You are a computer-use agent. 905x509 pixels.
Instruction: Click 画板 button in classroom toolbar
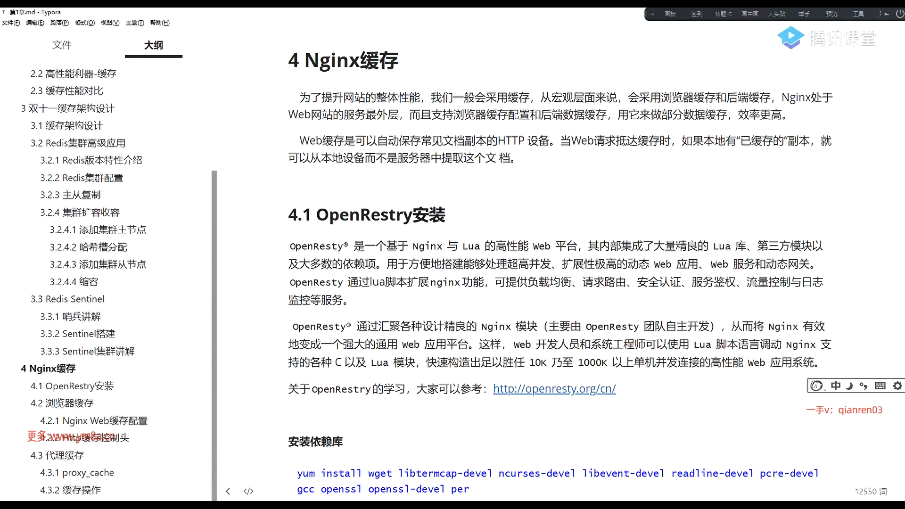coord(670,14)
